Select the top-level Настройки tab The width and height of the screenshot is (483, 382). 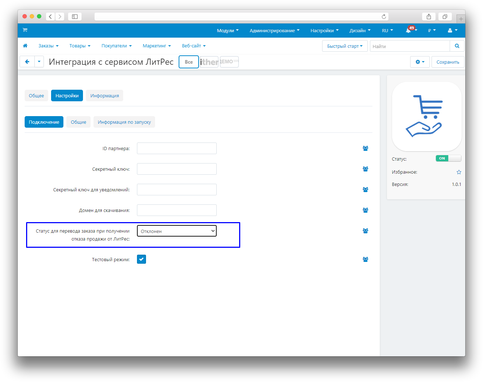67,95
